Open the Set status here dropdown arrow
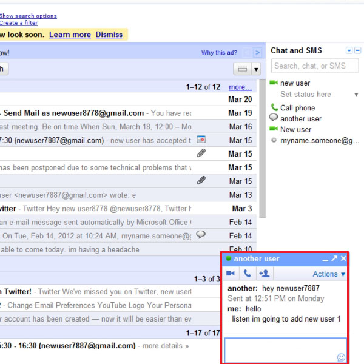The image size is (364, 364). [x=356, y=95]
